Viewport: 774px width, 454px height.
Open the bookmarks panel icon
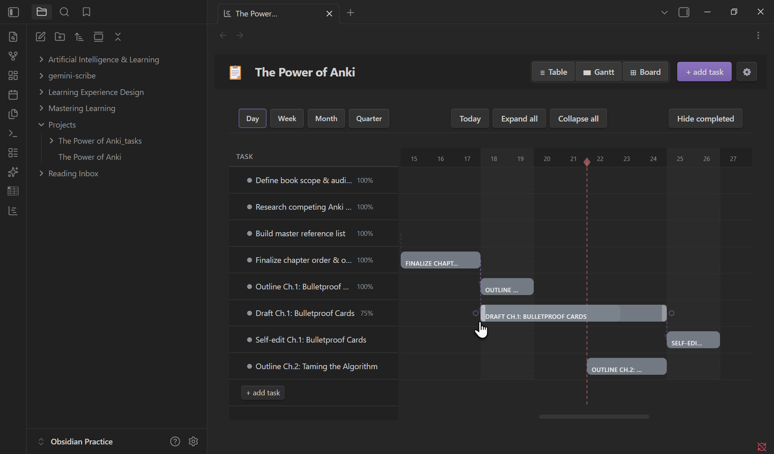point(86,12)
